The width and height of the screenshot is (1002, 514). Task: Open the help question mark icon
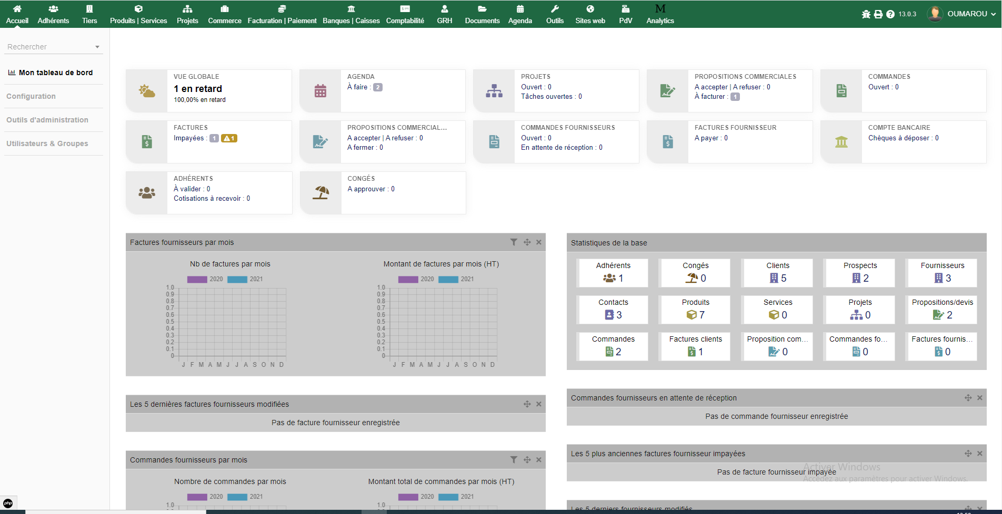pyautogui.click(x=890, y=14)
